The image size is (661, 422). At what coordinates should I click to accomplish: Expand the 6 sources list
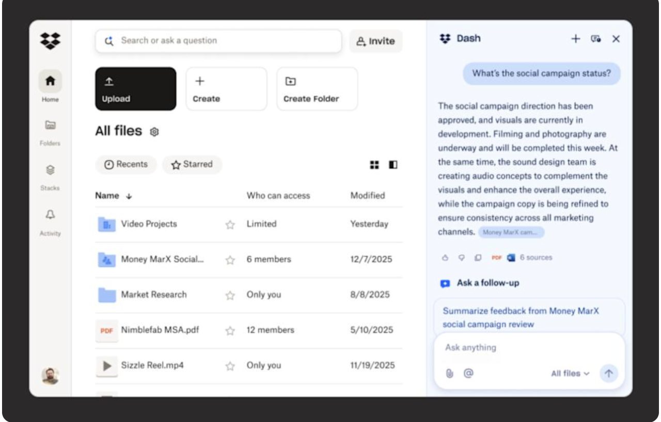click(x=537, y=257)
